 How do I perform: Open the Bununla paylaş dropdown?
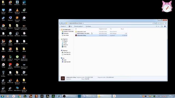pyautogui.click(x=78, y=26)
